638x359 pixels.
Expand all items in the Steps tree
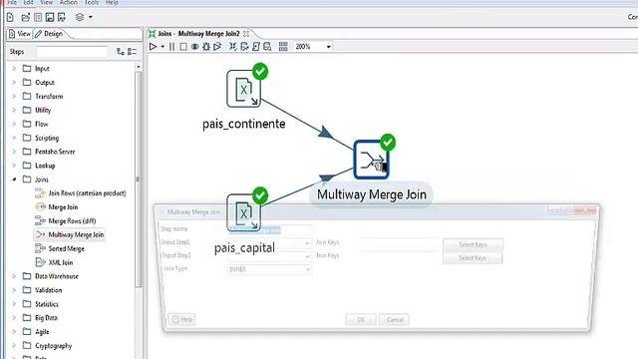click(x=120, y=52)
